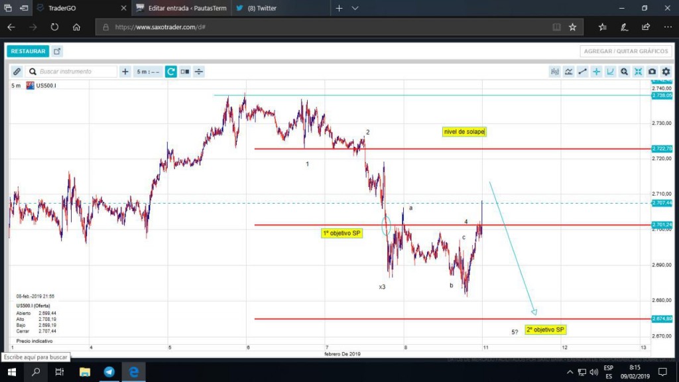Open the Action Center notifications icon
This screenshot has width=679, height=382.
point(662,372)
